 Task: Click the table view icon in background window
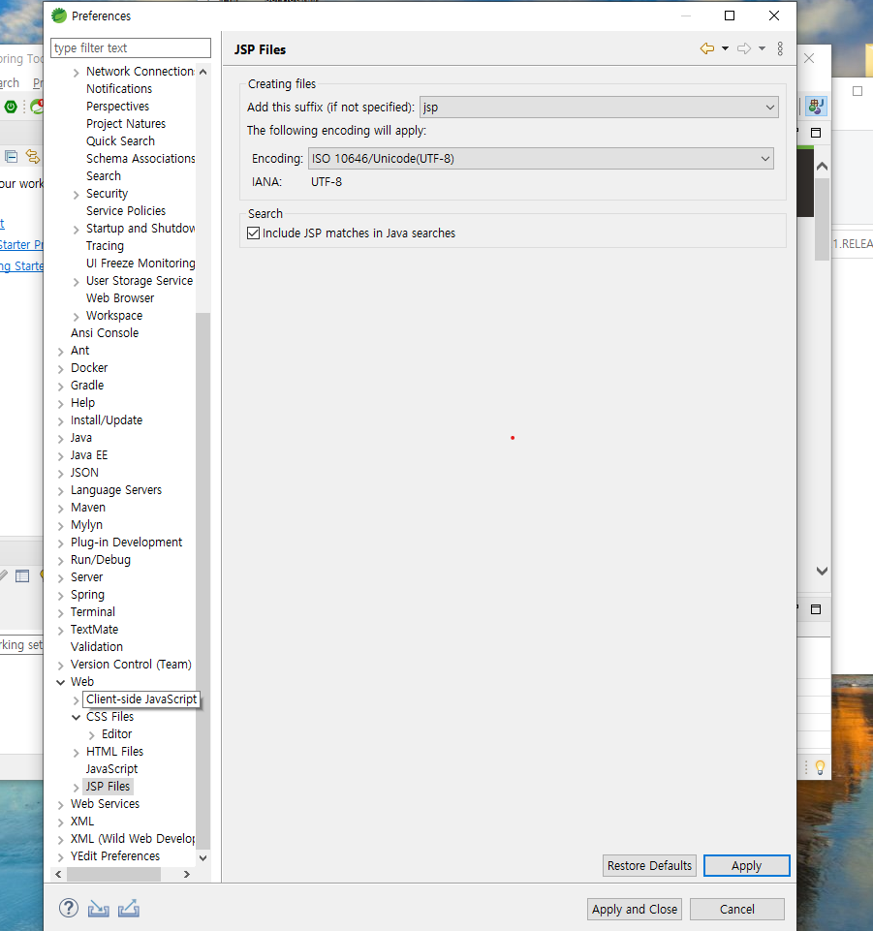(x=22, y=575)
